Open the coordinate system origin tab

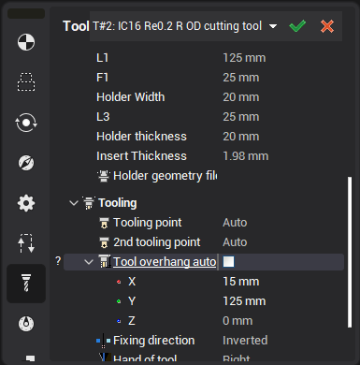coord(26,42)
